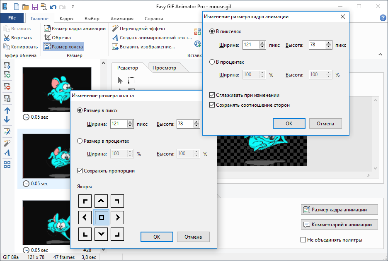Screen dimensions: 388x261
Task: Click Переходный эффект in the ribbon
Action: coord(138,29)
